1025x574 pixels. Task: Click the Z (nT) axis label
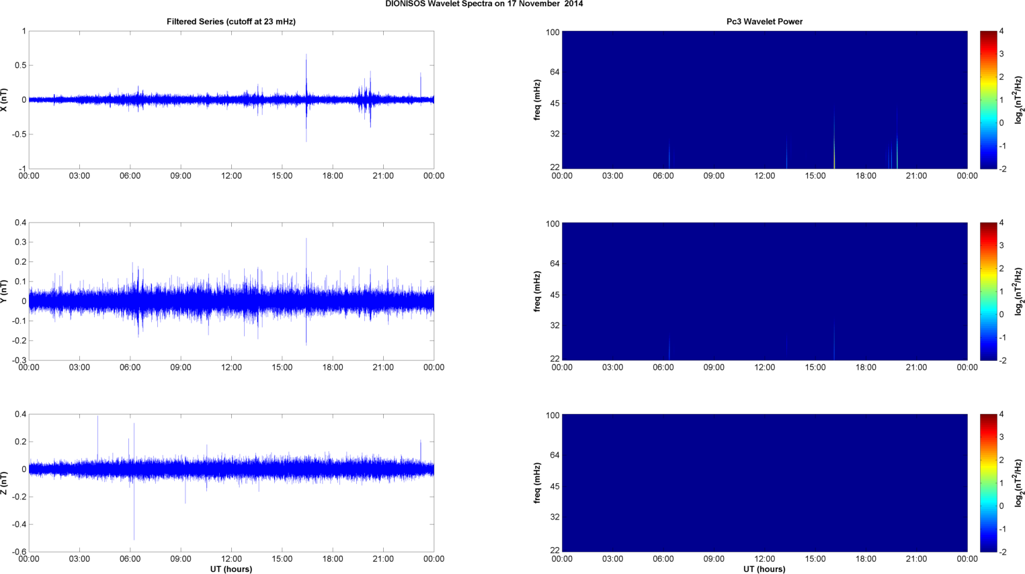(x=5, y=483)
